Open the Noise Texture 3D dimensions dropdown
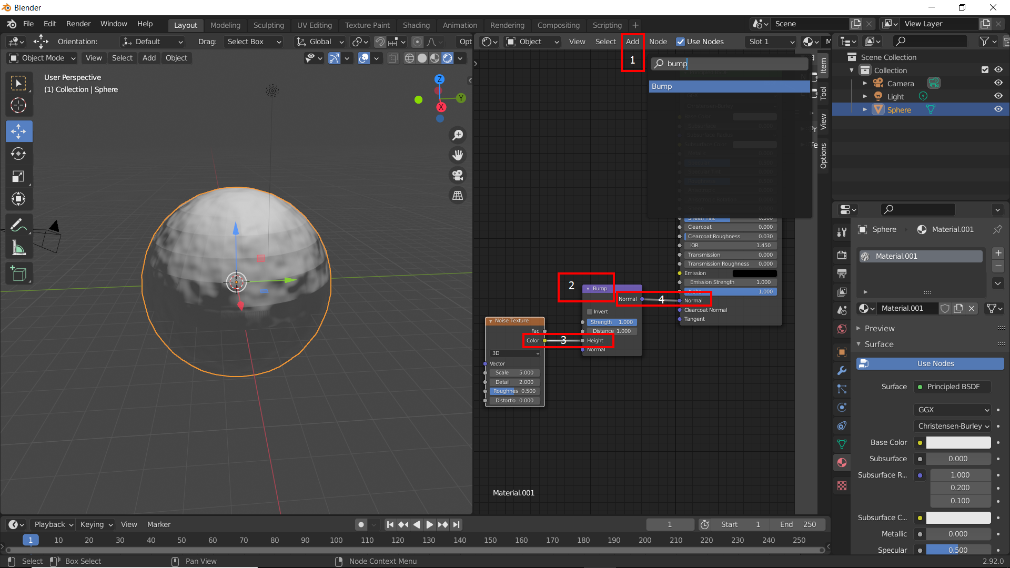1010x568 pixels. 515,353
